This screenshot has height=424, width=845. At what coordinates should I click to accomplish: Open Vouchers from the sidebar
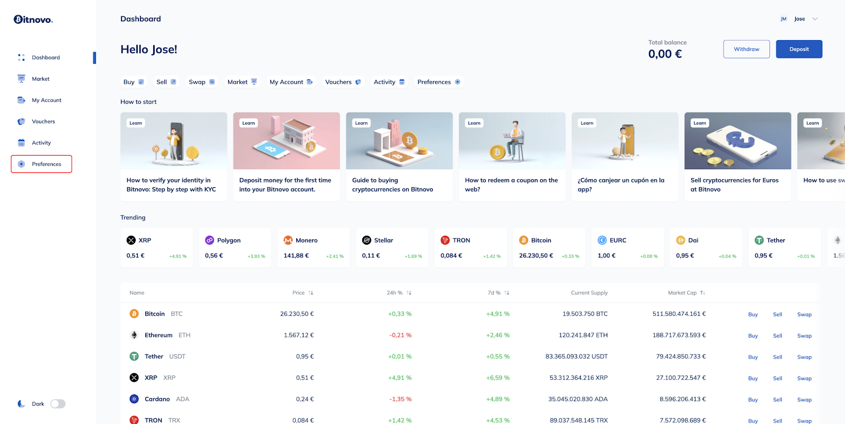coord(43,122)
